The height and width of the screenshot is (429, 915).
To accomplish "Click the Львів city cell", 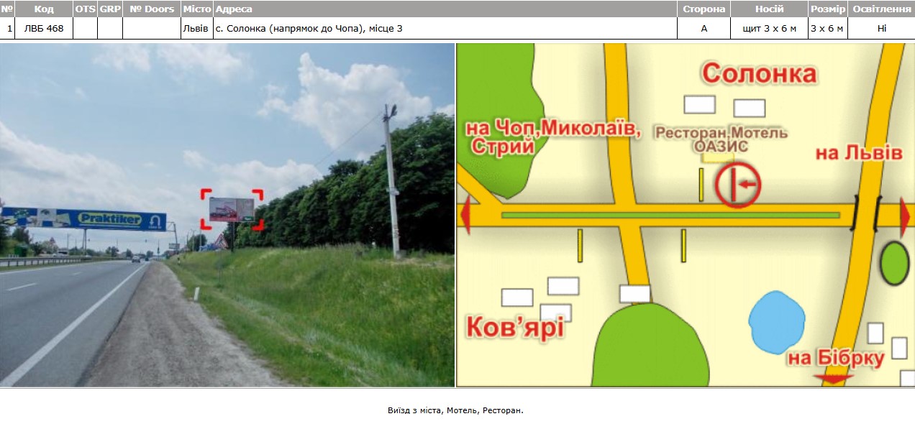I will 196,28.
